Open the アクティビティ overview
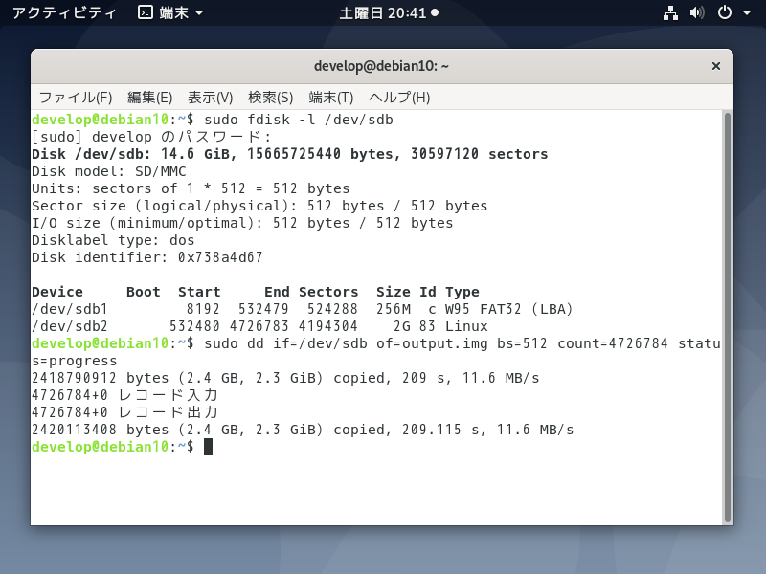This screenshot has width=766, height=574. tap(64, 12)
